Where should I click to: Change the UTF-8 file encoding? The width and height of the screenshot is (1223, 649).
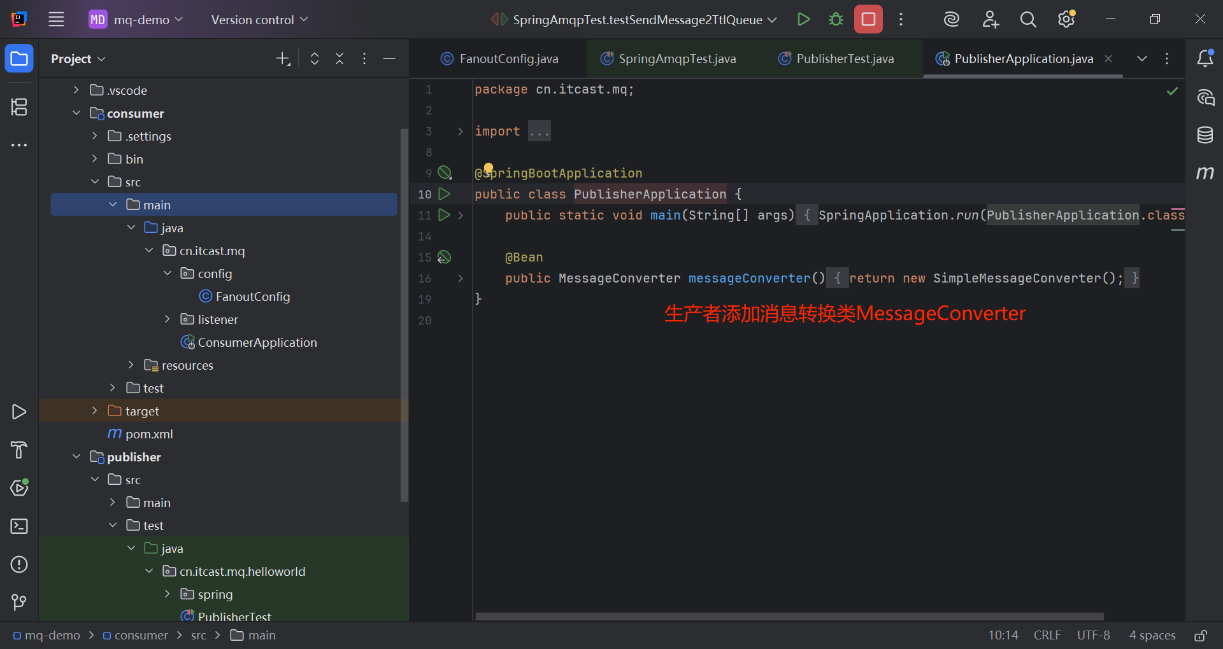[x=1094, y=636]
